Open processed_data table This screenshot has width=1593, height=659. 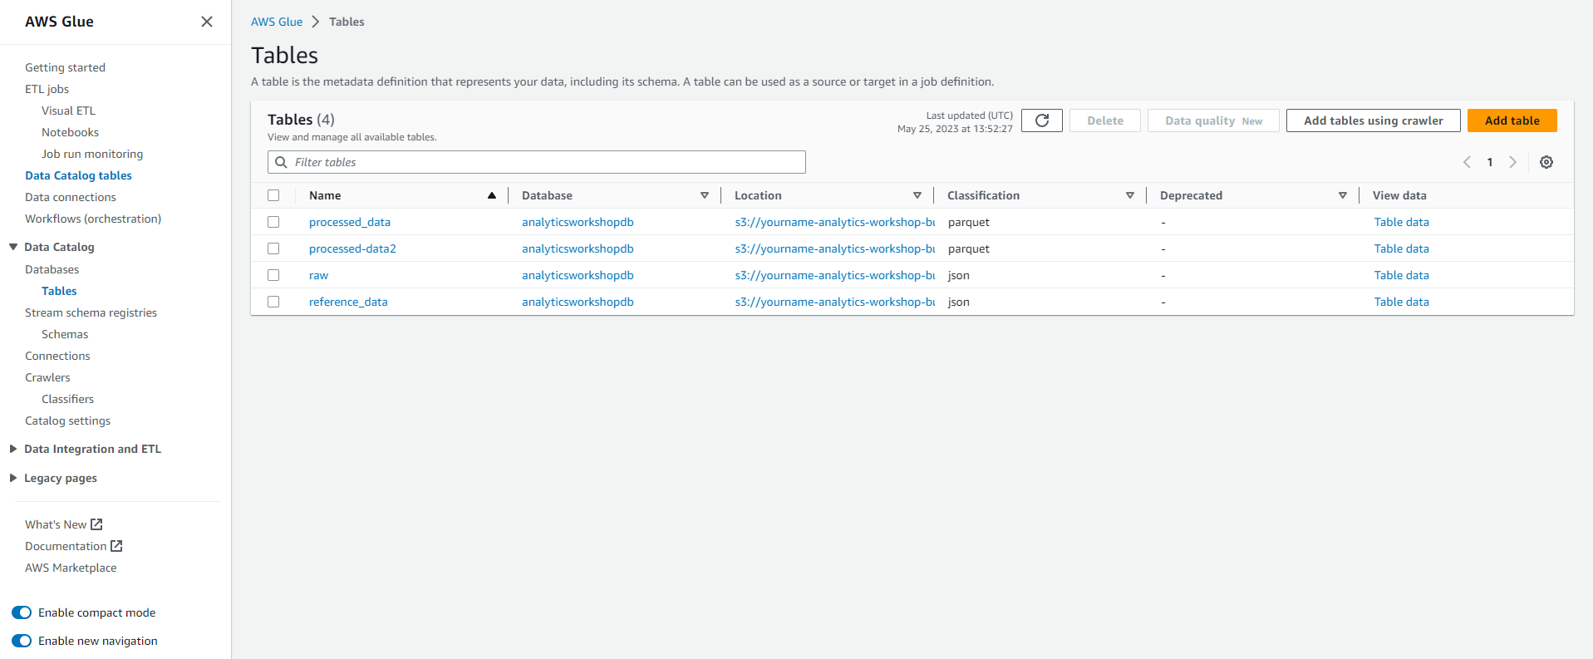[x=350, y=222]
